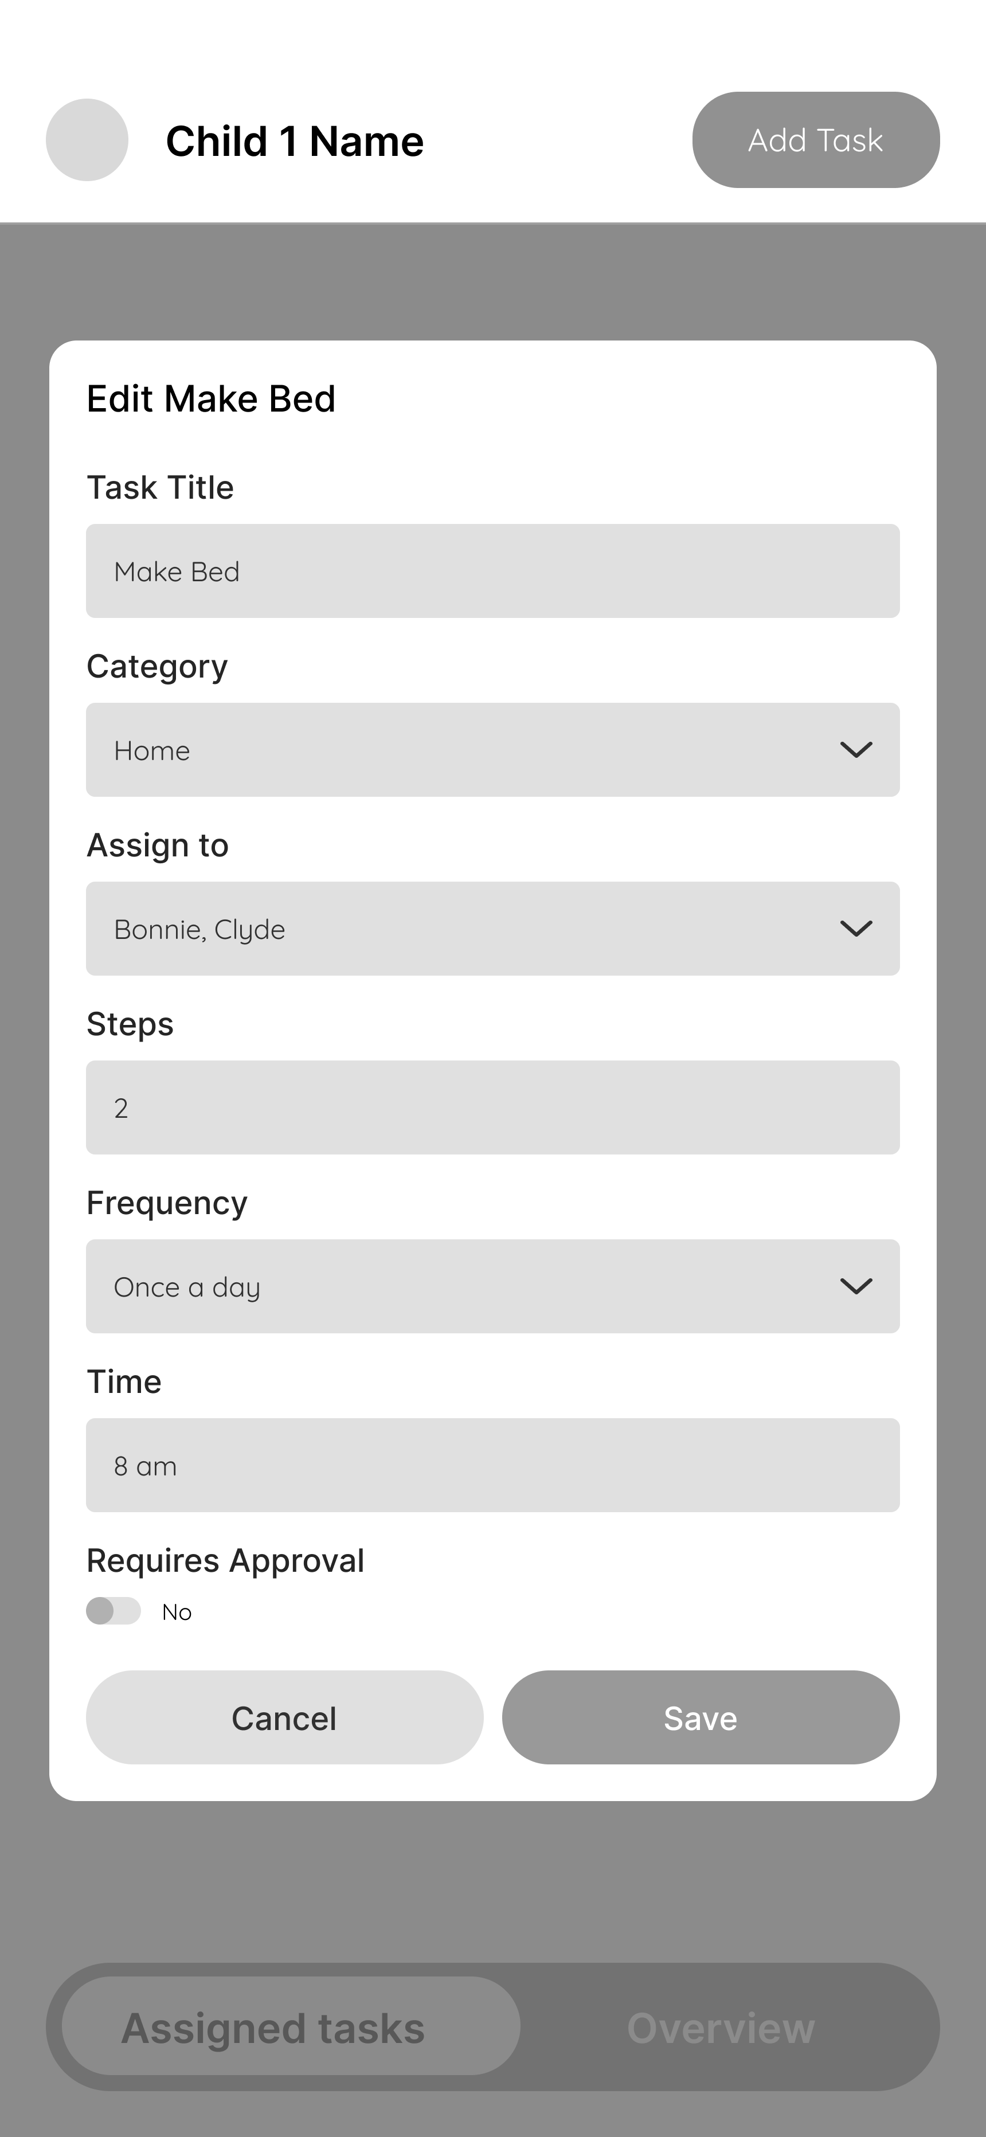Open the Category dropdown showing Home

click(x=493, y=750)
